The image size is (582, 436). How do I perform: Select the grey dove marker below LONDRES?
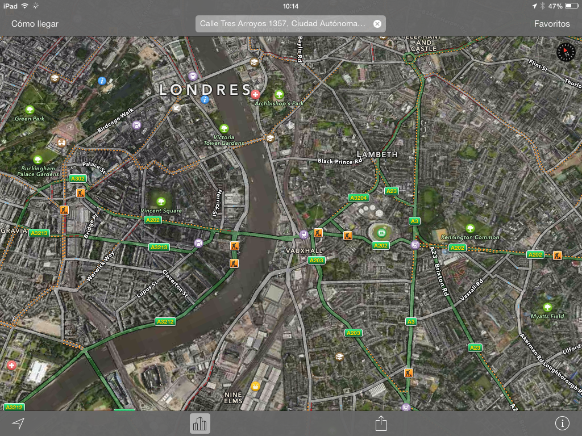click(x=177, y=108)
